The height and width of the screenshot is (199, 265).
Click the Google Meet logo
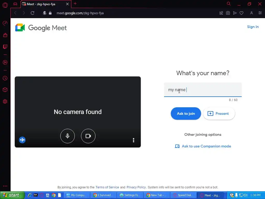[41, 27]
